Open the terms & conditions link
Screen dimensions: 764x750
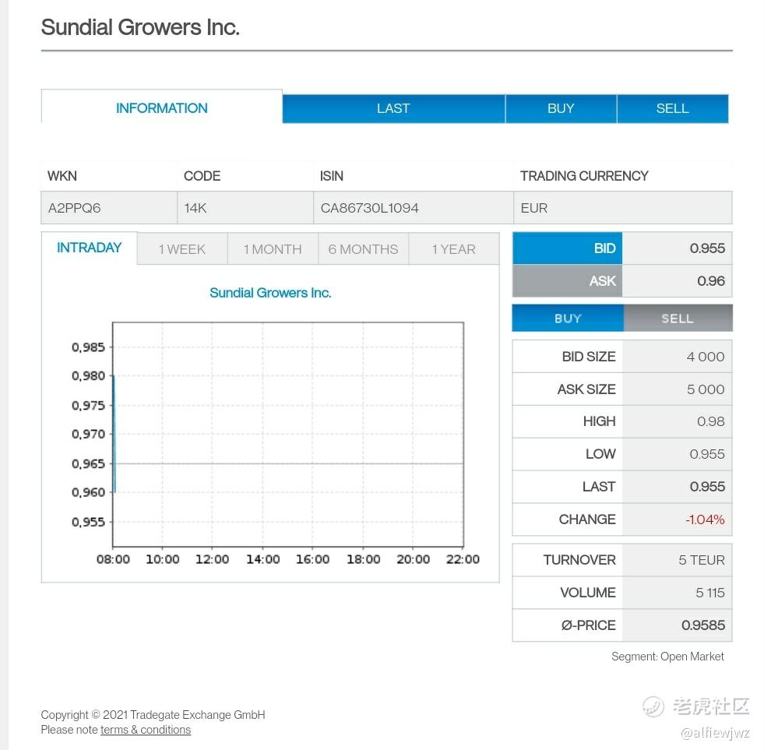tap(146, 730)
